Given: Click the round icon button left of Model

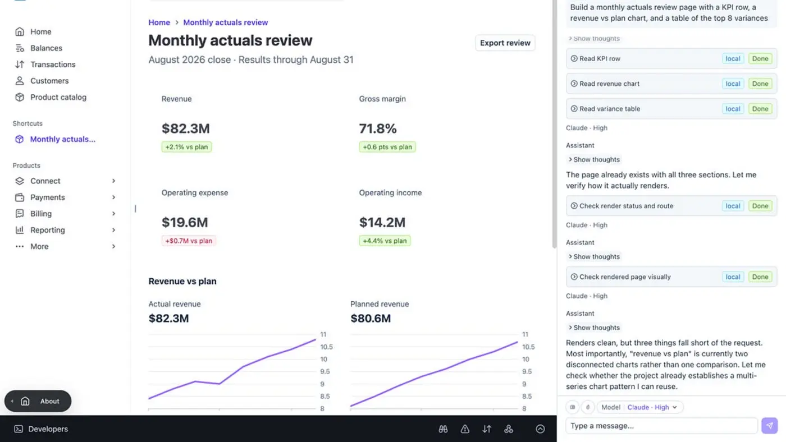Looking at the screenshot, I should pyautogui.click(x=588, y=407).
